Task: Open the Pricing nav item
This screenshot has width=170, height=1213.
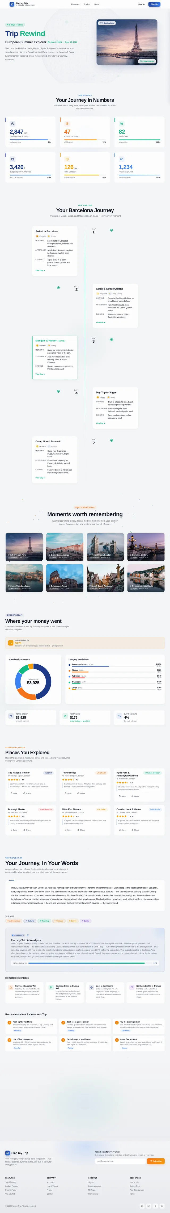Action: (87, 4)
